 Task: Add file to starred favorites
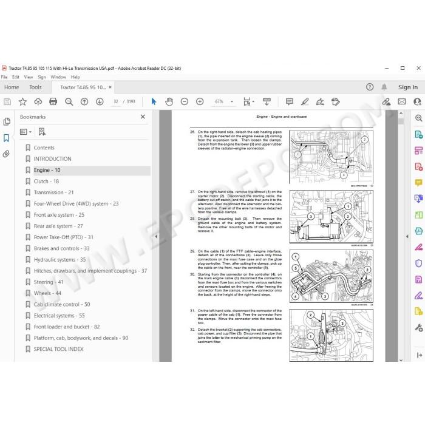click(22, 101)
